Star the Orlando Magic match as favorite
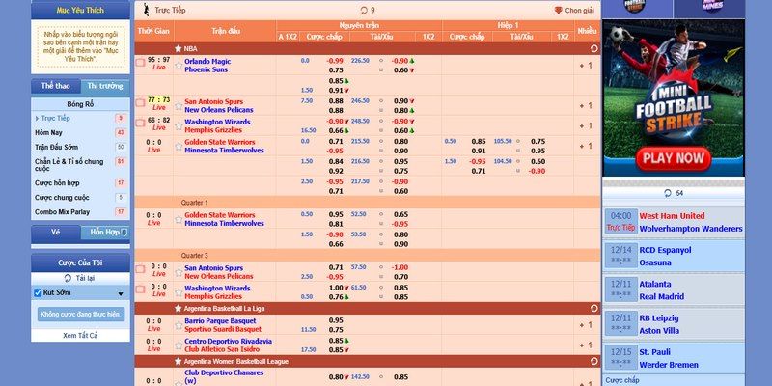 tap(179, 65)
